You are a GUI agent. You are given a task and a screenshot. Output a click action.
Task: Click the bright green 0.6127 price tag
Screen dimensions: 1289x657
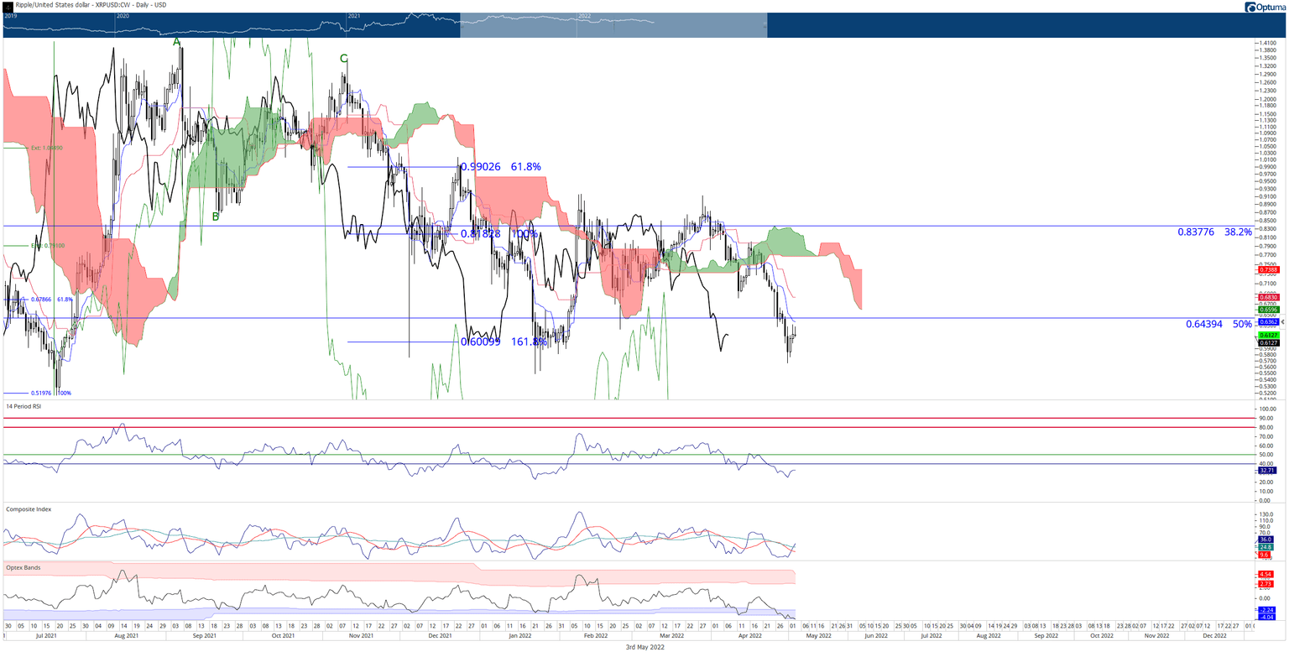pyautogui.click(x=1267, y=335)
